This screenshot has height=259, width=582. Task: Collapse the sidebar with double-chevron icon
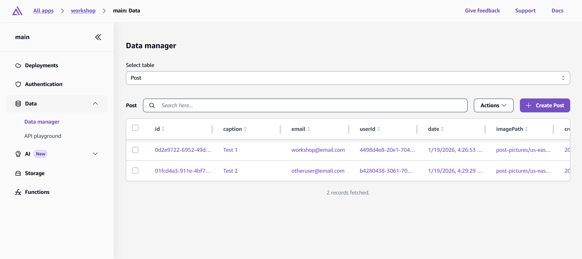pos(98,37)
